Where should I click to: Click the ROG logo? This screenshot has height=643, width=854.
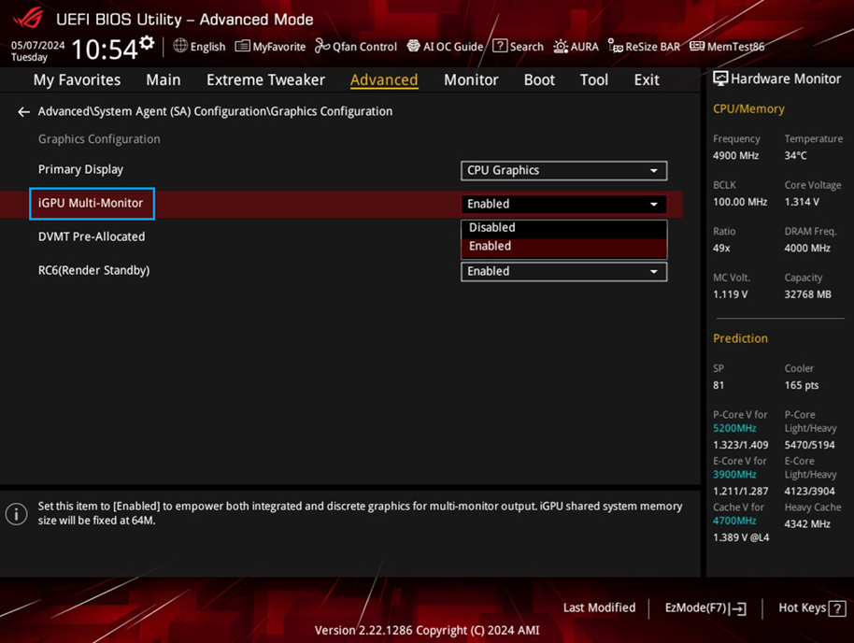click(28, 18)
